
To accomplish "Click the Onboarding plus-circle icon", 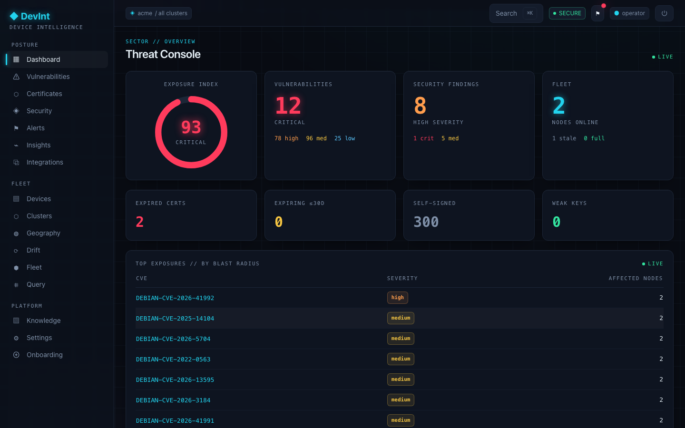I will (x=16, y=355).
